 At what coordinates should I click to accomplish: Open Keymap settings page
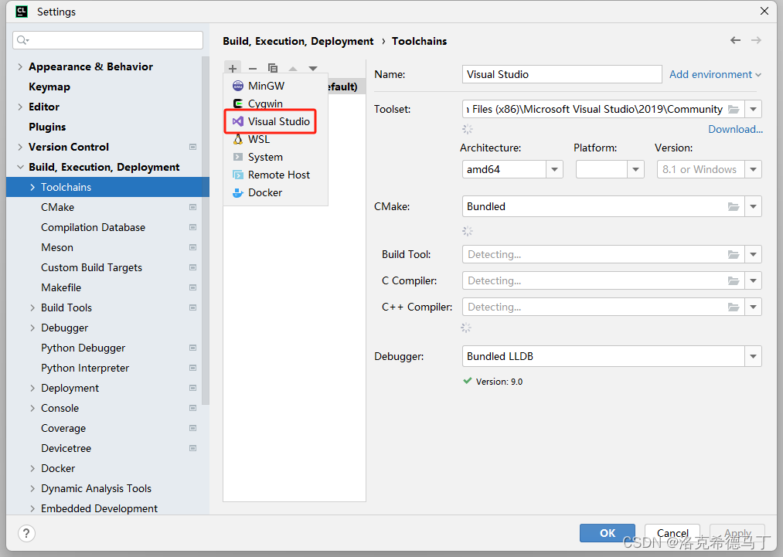click(x=49, y=87)
